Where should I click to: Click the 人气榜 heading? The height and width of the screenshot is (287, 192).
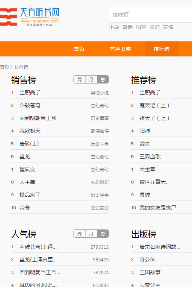[24, 234]
